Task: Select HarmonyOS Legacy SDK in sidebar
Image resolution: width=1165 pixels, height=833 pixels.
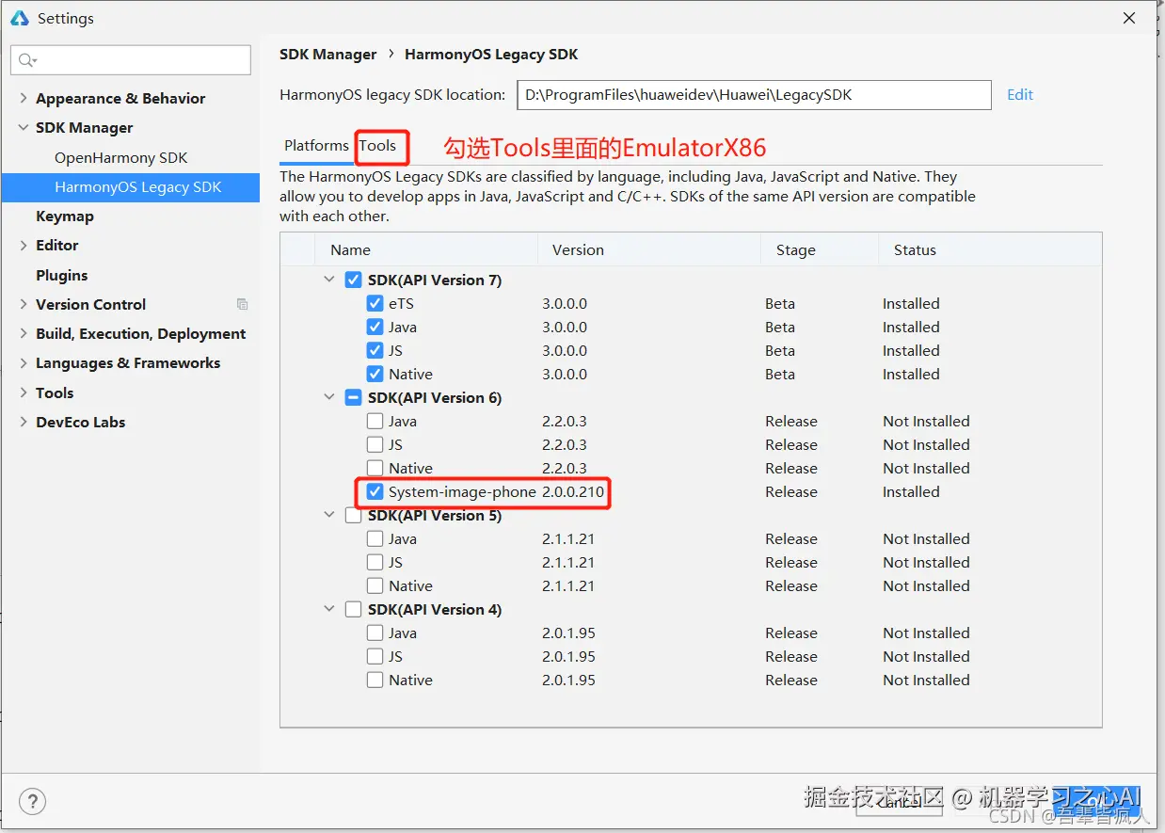Action: 137,186
